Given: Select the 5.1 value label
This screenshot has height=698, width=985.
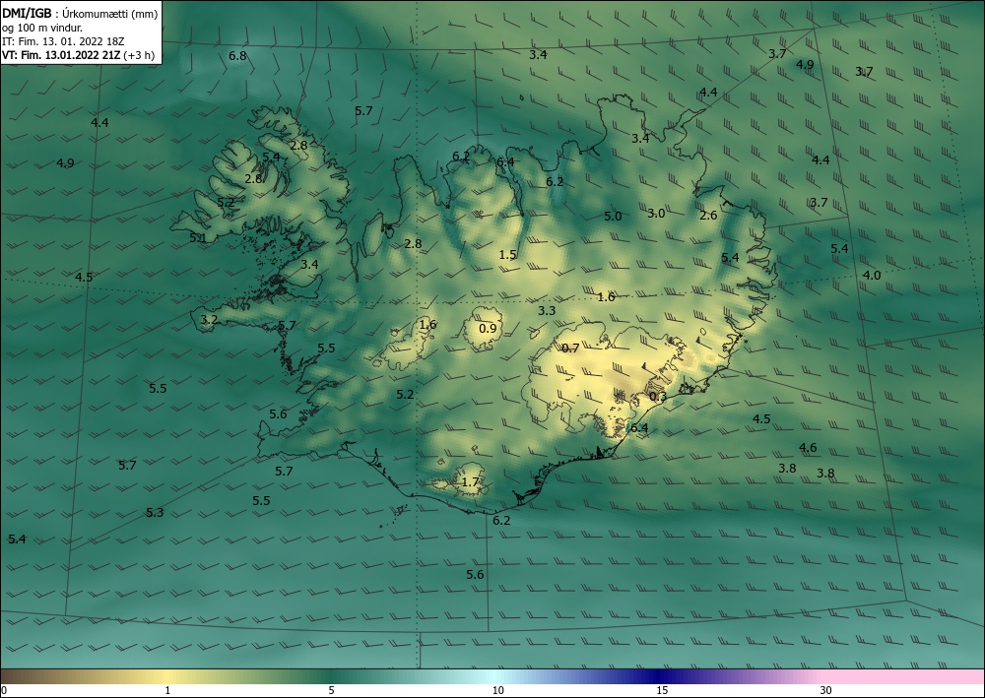Looking at the screenshot, I should (x=197, y=238).
